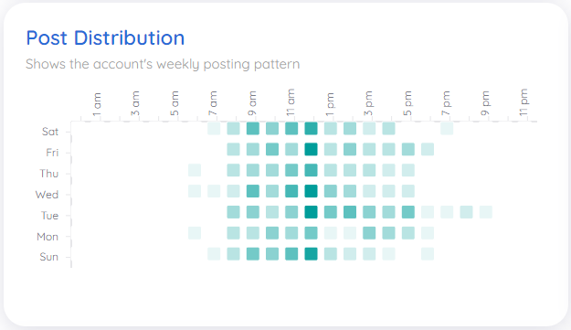Click the Post Distribution title
The width and height of the screenshot is (571, 330).
coord(105,37)
